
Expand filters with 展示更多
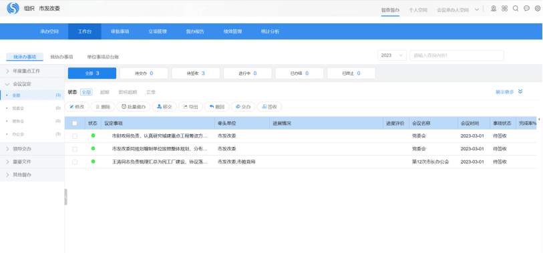509,91
